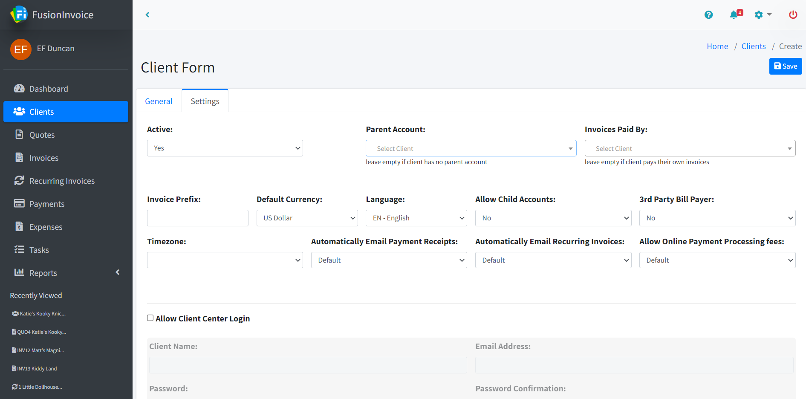Open the settings gear menu
The height and width of the screenshot is (399, 806).
(763, 15)
